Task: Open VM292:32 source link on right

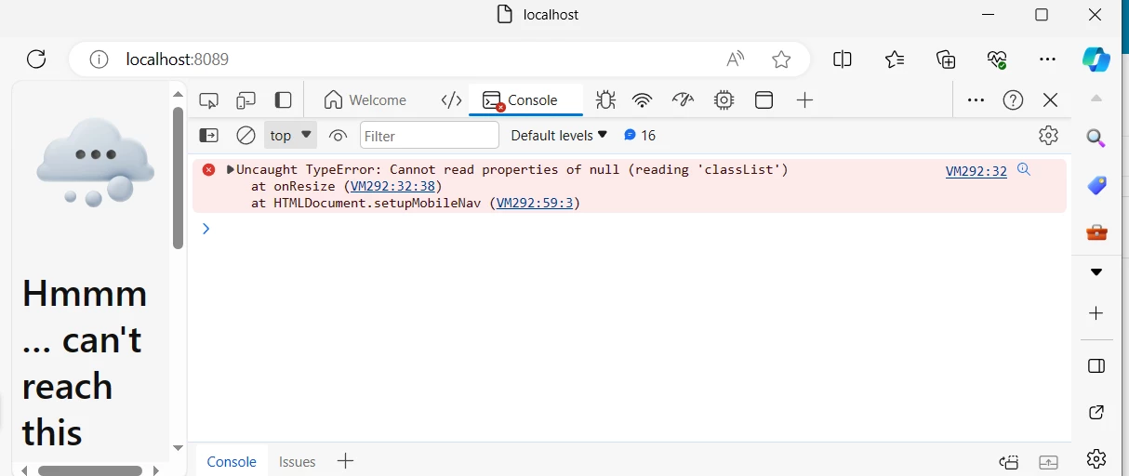Action: pyautogui.click(x=976, y=171)
